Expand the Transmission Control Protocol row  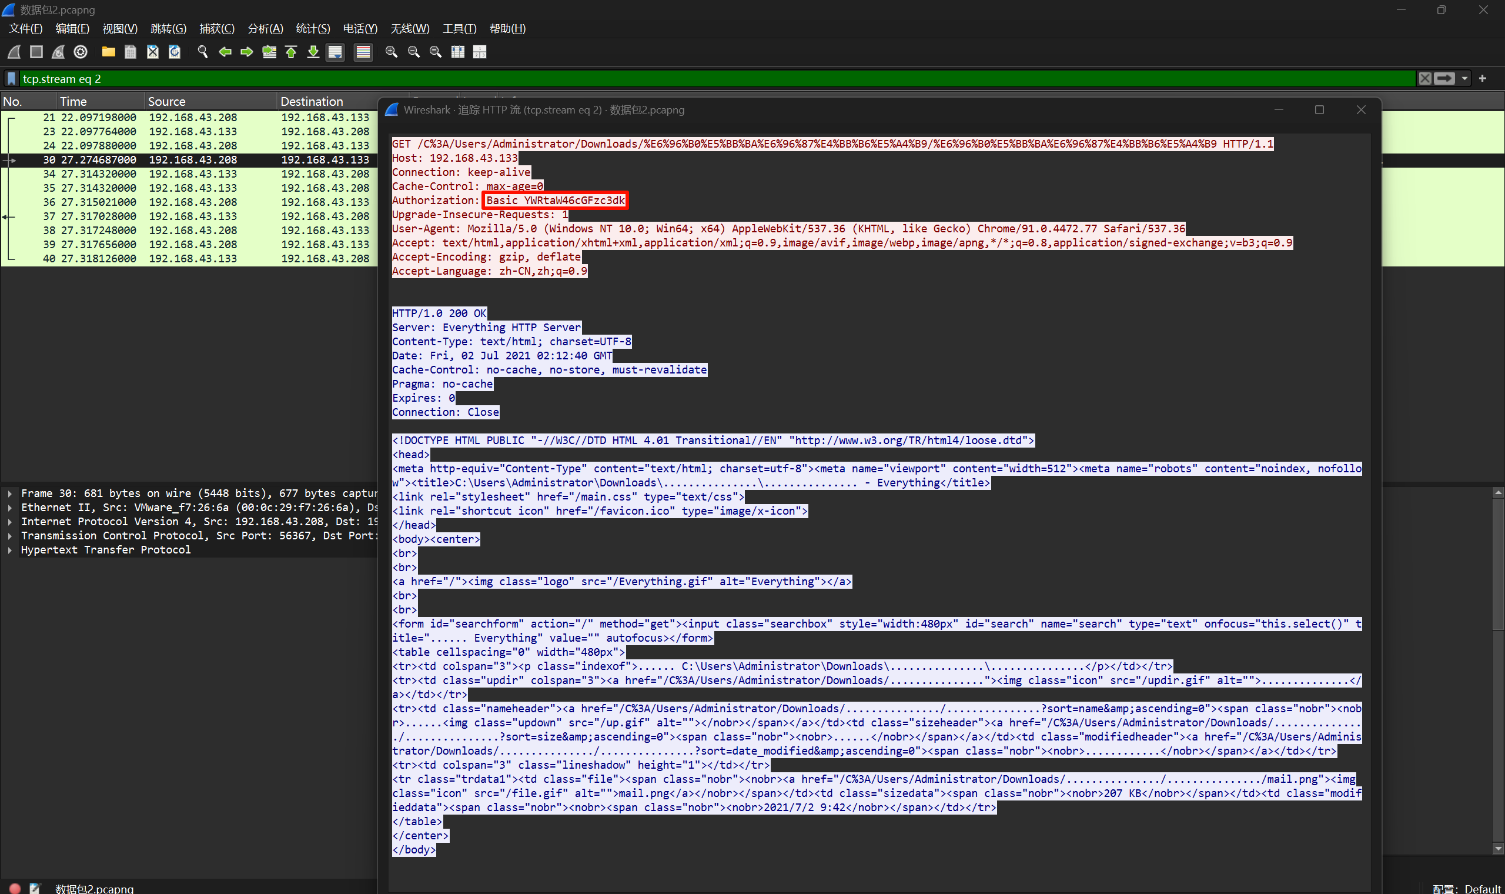9,536
